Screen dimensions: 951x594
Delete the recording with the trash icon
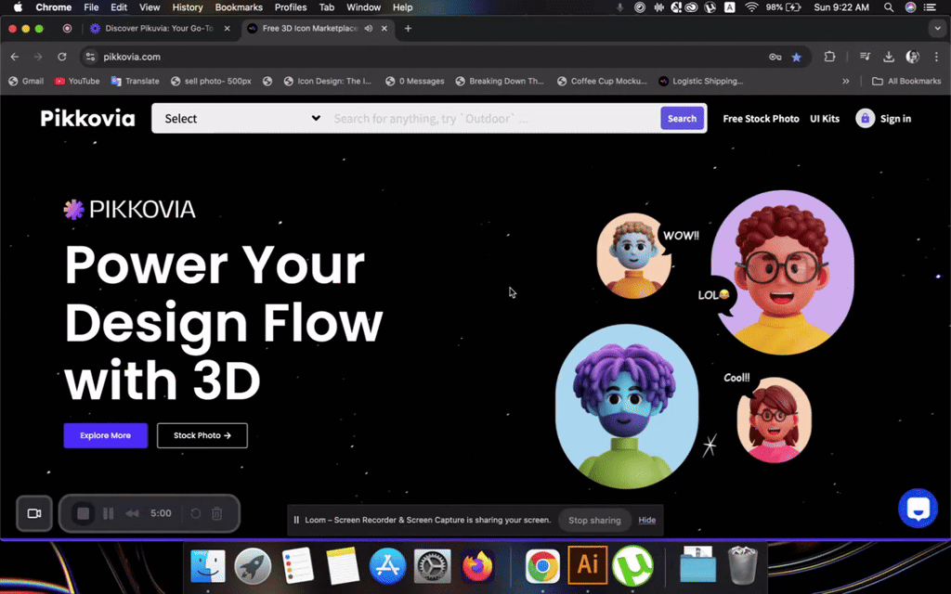coord(216,513)
